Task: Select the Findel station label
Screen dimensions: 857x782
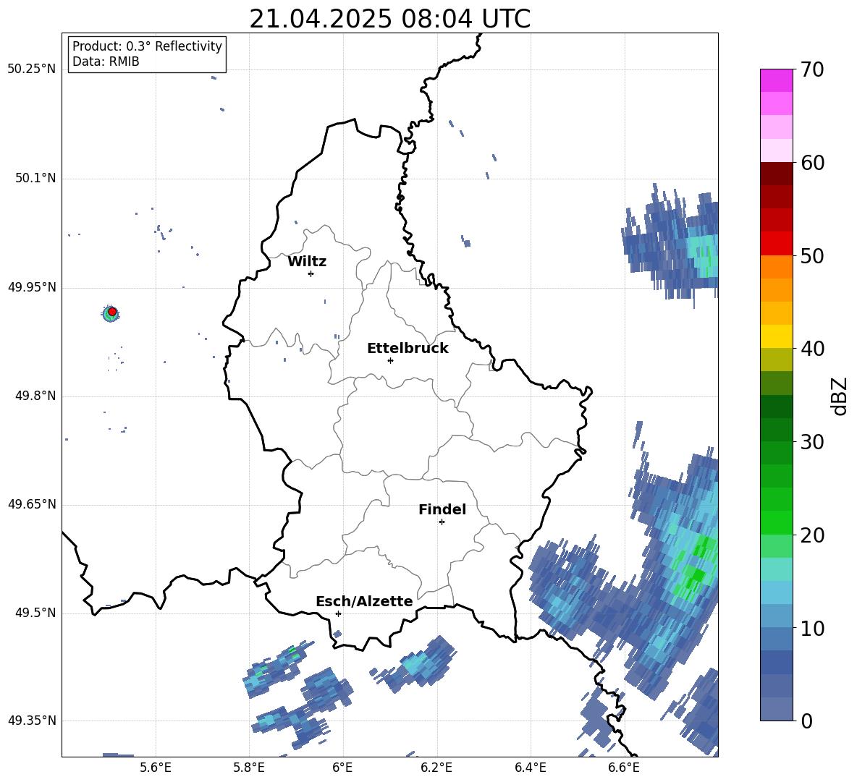Action: 442,509
